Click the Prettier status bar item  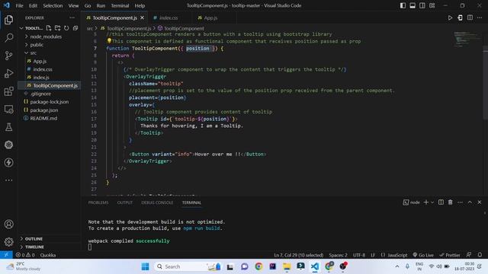(x=449, y=255)
